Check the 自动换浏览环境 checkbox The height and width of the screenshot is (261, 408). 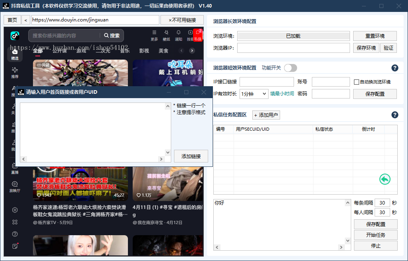(x=356, y=82)
